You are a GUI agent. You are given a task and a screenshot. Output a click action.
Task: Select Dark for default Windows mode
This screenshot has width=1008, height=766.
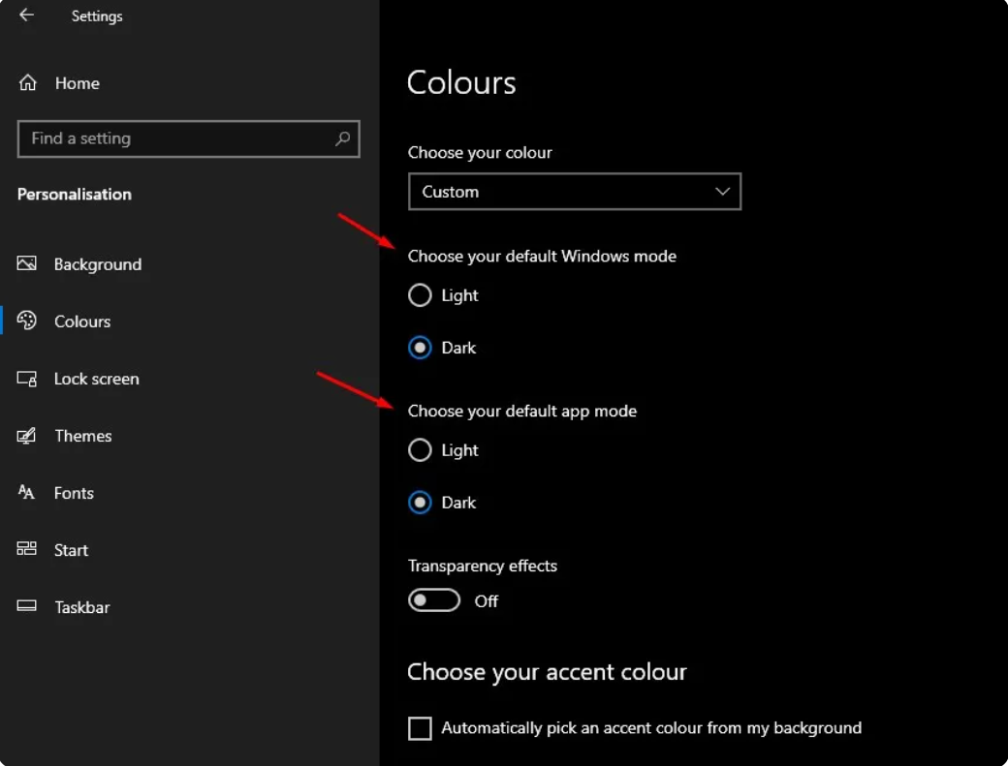point(420,348)
